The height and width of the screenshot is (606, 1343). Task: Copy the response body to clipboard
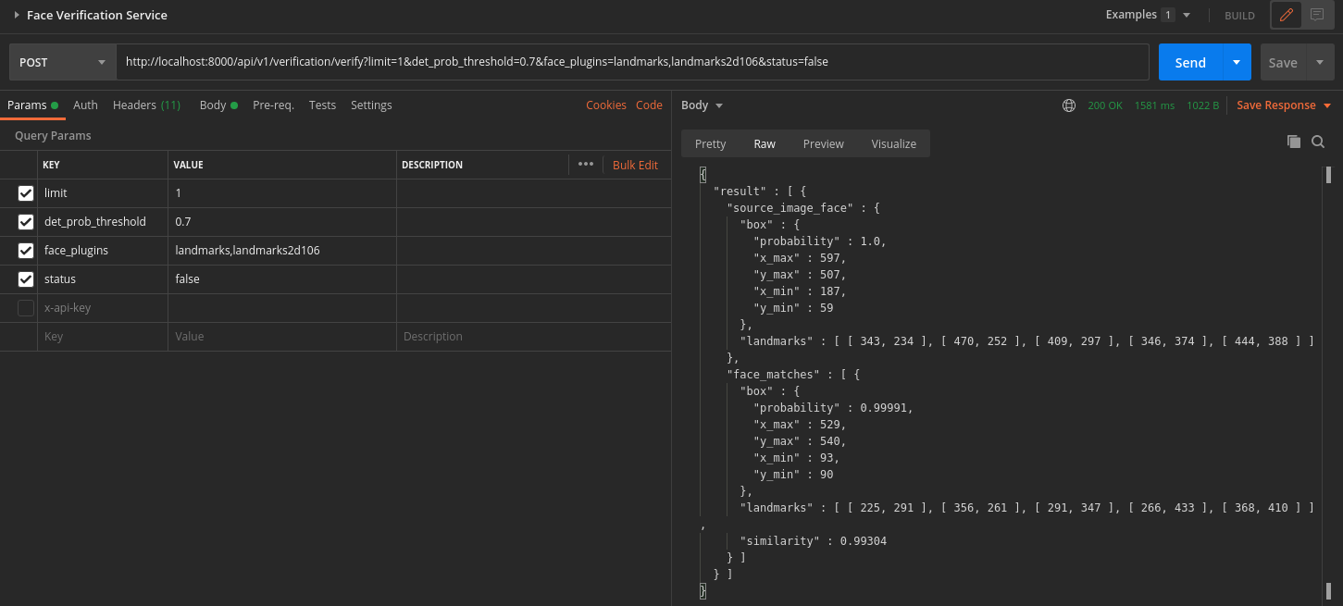click(x=1293, y=142)
